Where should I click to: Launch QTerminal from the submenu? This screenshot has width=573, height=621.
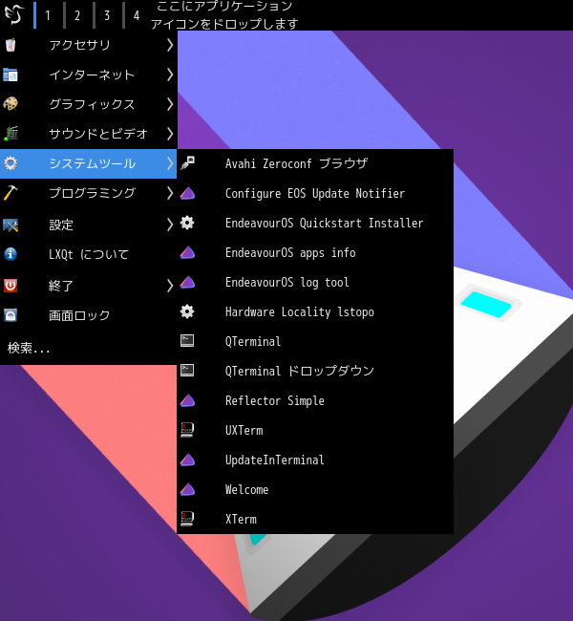click(315, 341)
